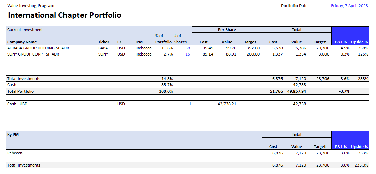Select Sony total value 1,334
This screenshot has height=174, width=376.
301,54
